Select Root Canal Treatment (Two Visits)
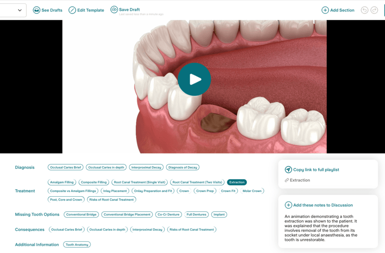Image resolution: width=385 pixels, height=253 pixels. click(197, 182)
